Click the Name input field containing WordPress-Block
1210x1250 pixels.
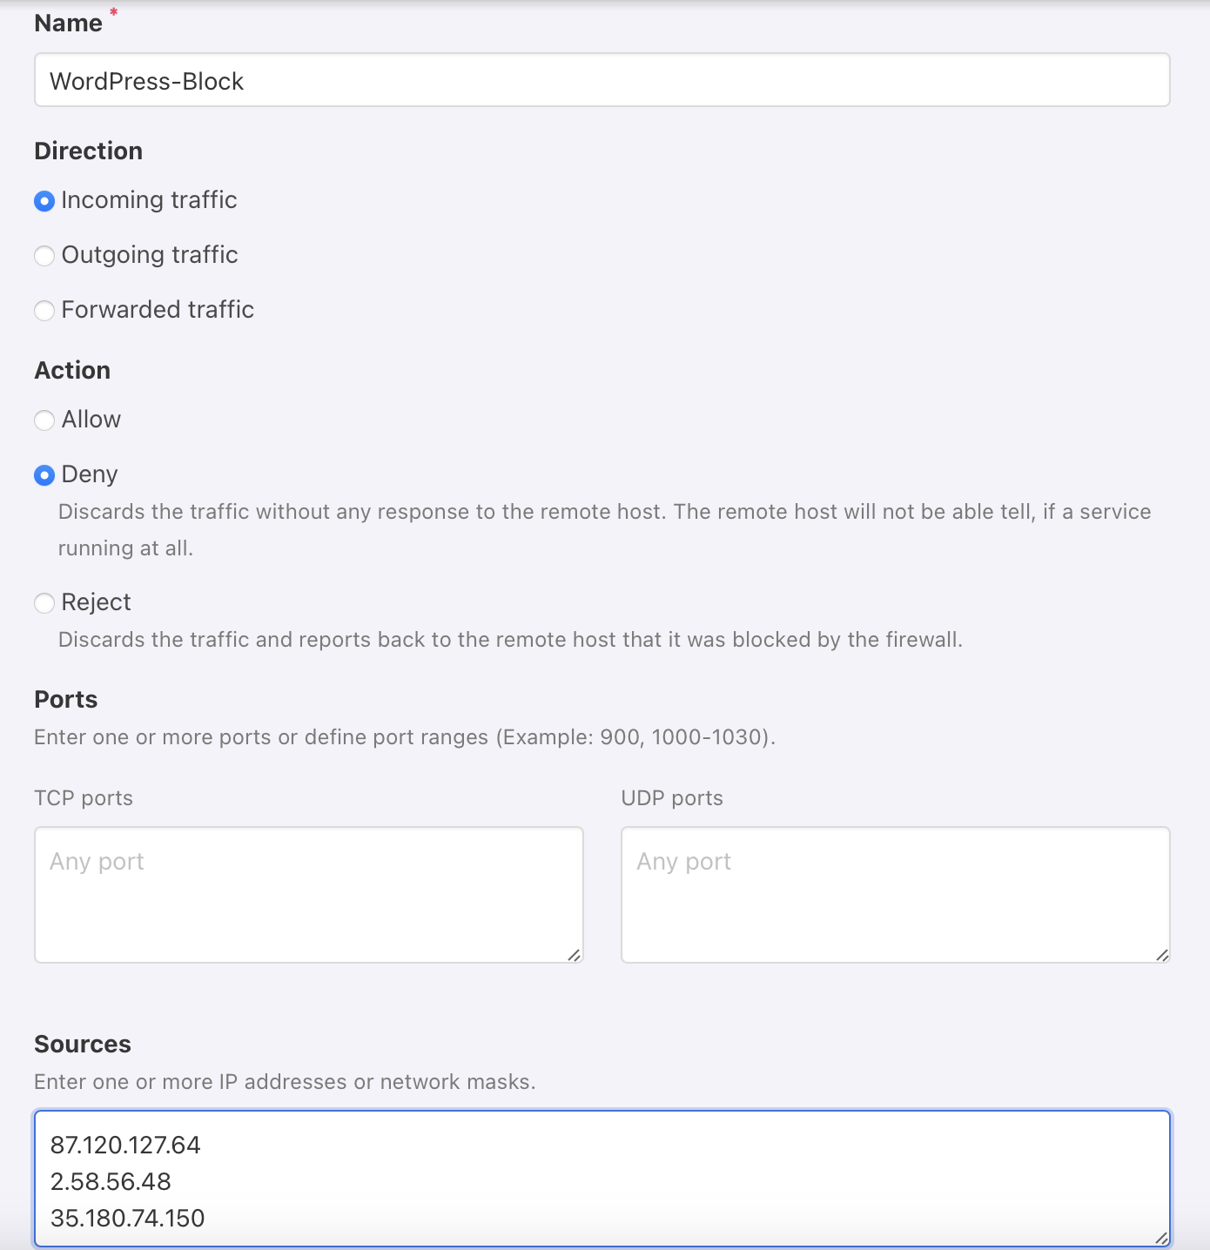pyautogui.click(x=601, y=81)
